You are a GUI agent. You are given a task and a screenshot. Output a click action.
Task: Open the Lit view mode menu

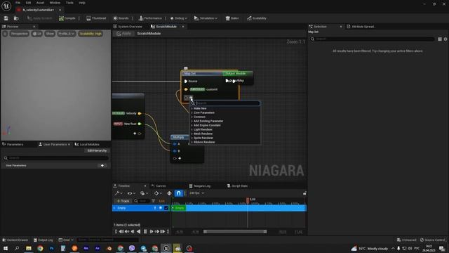tap(36, 34)
